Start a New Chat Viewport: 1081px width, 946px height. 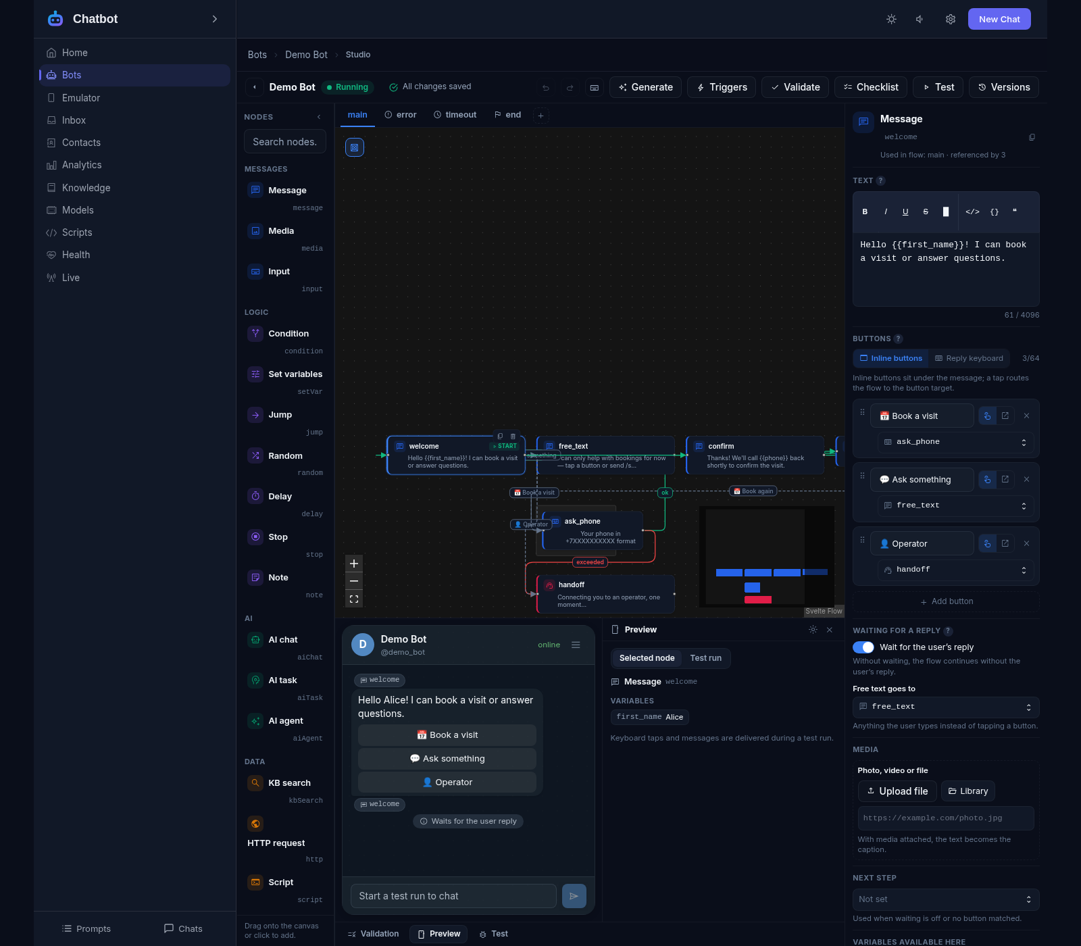tap(999, 19)
